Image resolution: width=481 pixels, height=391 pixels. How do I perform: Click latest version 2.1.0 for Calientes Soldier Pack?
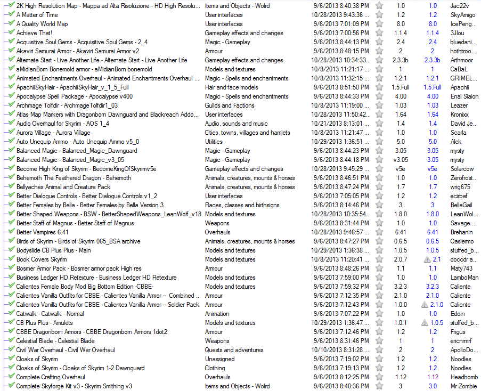click(x=436, y=305)
